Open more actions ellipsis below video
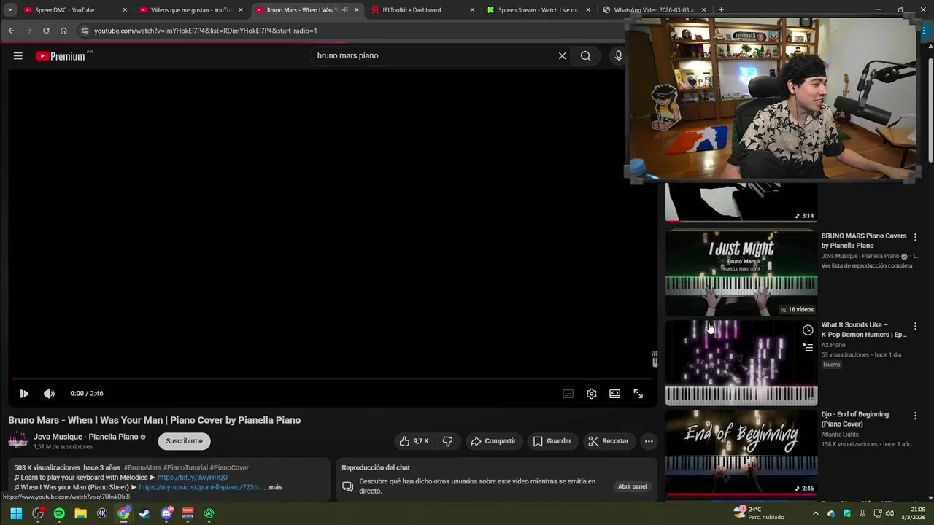 pos(649,441)
